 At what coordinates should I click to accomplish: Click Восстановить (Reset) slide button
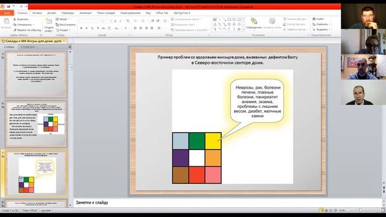(66, 25)
